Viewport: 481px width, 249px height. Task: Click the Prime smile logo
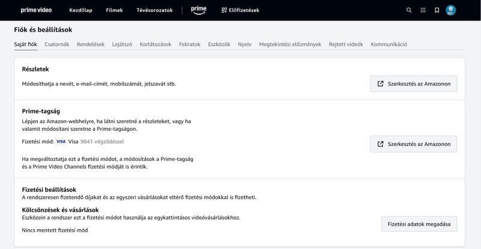(198, 10)
